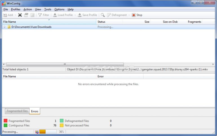Viewport: 217px width, 136px height.
Task: Click the lower File Name column header
Action: 49,76
